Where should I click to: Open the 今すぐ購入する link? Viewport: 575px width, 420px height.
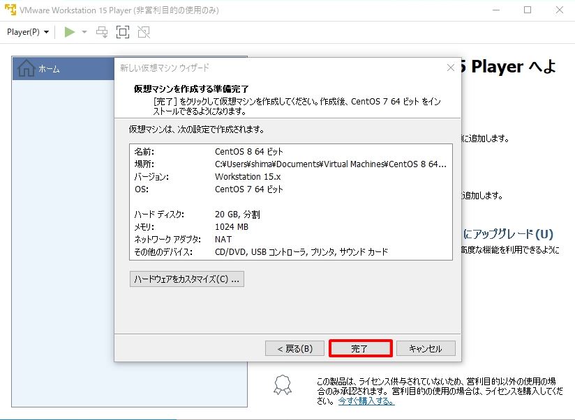coord(366,401)
